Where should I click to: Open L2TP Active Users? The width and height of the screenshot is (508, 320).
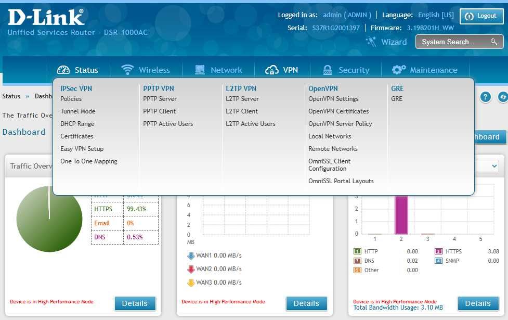coord(251,124)
